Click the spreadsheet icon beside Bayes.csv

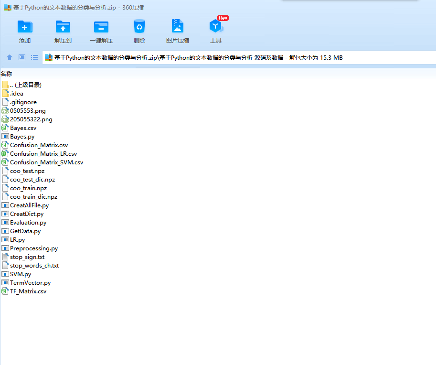[x=5, y=128]
